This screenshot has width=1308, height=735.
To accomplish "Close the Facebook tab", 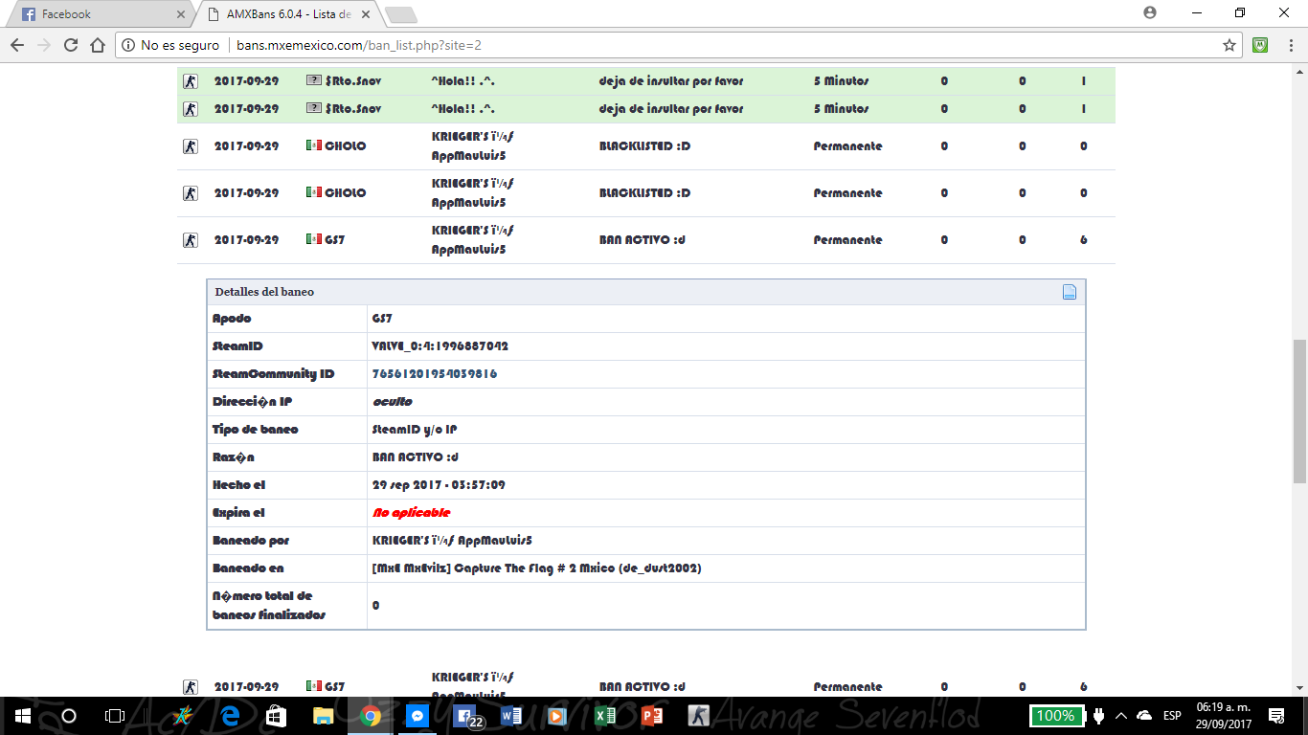I will (180, 14).
